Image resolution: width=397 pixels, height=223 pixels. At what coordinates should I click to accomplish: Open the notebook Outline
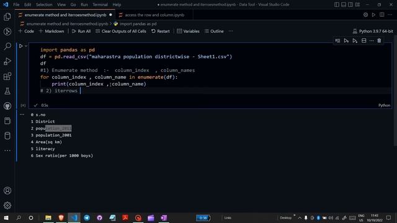click(x=214, y=31)
